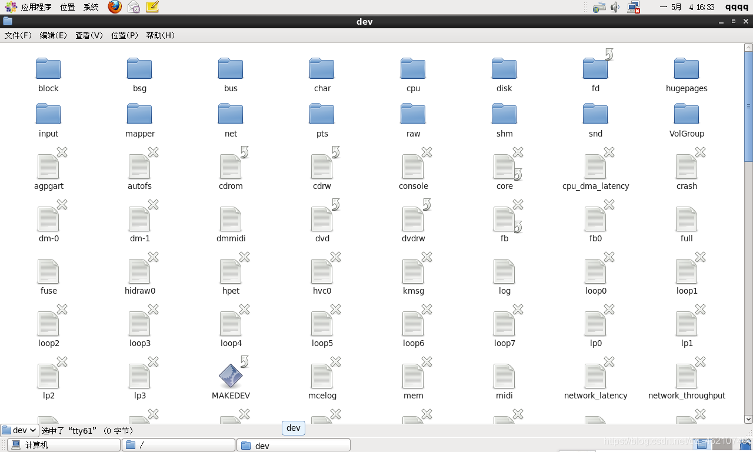
Task: Open the 查看(V) menu
Action: [x=89, y=35]
